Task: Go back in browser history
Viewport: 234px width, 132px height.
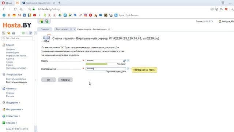Action: click(3, 9)
